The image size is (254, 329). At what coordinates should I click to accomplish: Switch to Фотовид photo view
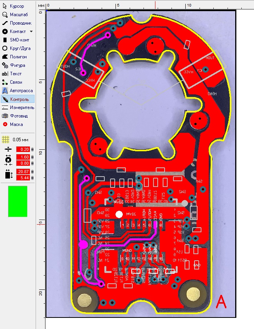15,116
